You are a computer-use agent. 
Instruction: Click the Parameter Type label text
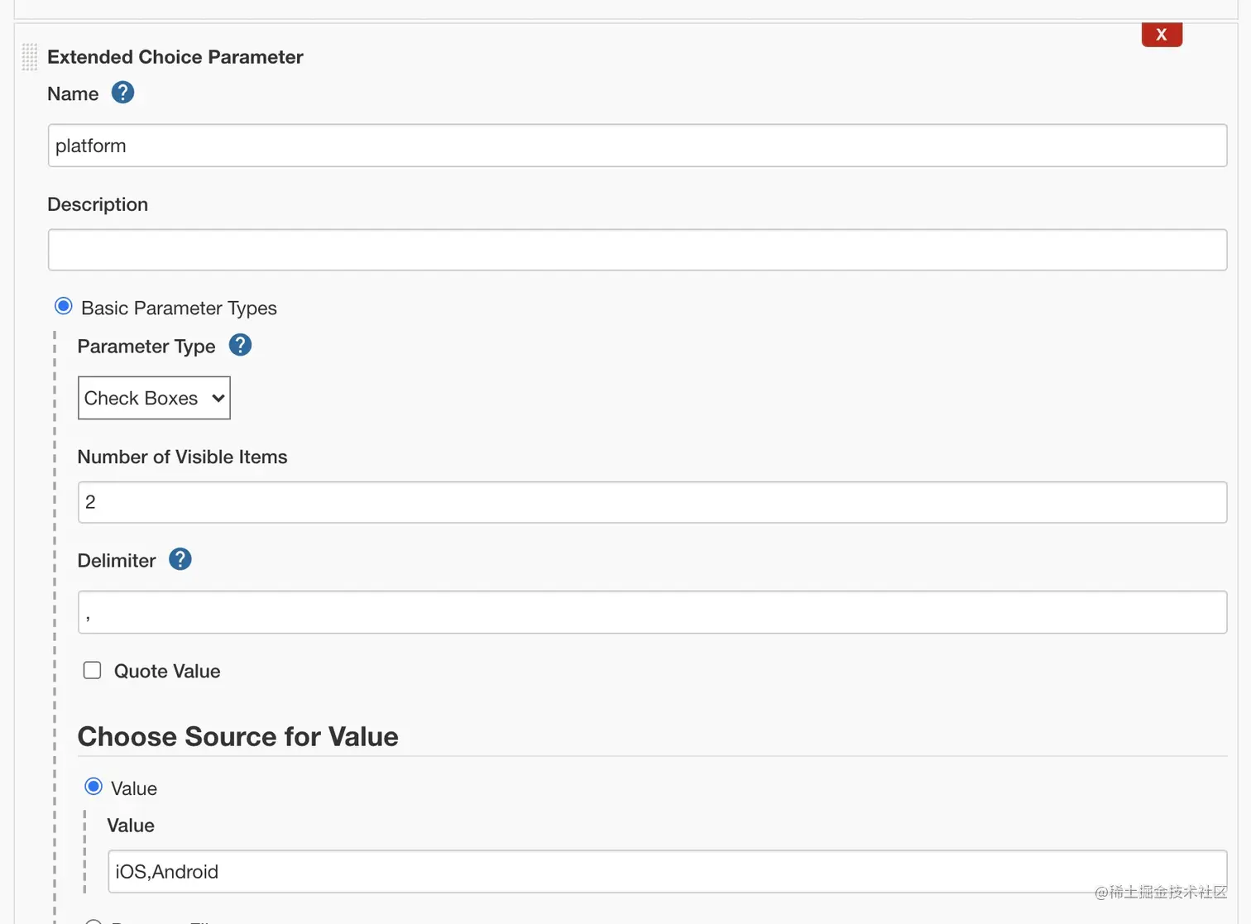pos(146,346)
